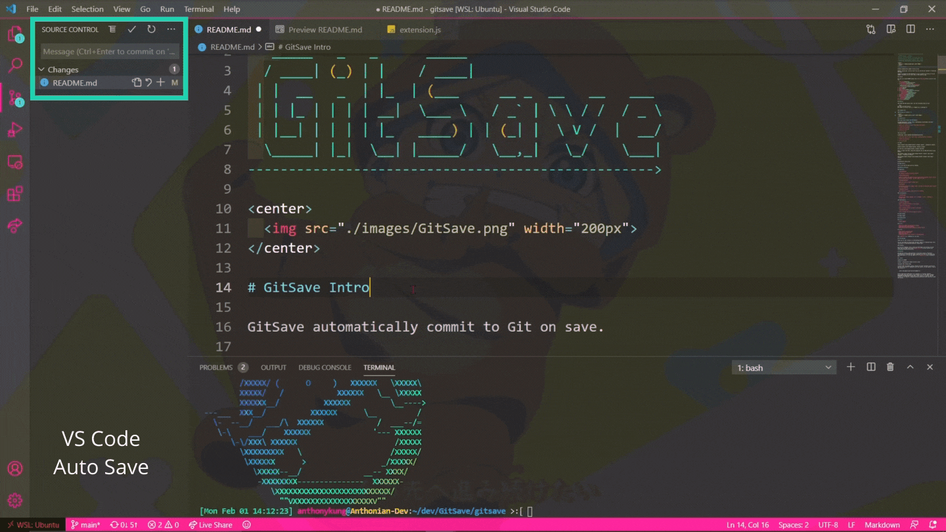The height and width of the screenshot is (532, 946).
Task: Select the TERMINAL panel tab
Action: pos(379,367)
